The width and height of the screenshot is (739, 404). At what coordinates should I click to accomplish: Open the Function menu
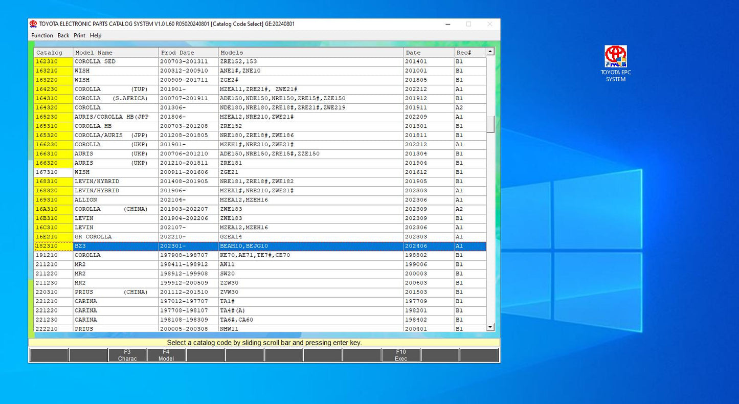(42, 36)
